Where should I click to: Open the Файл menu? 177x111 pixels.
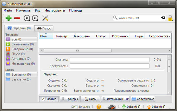click(x=8, y=11)
